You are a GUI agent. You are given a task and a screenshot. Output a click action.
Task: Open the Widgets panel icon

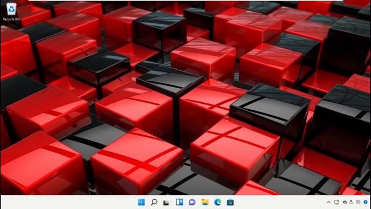180,202
